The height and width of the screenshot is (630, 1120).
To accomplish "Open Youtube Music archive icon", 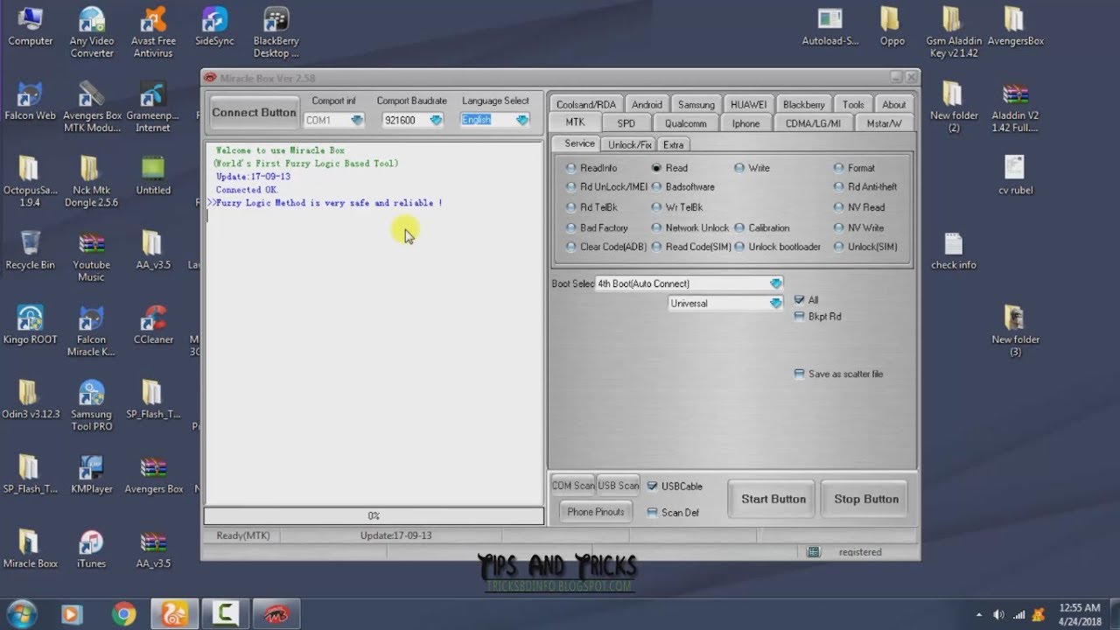I will point(92,256).
